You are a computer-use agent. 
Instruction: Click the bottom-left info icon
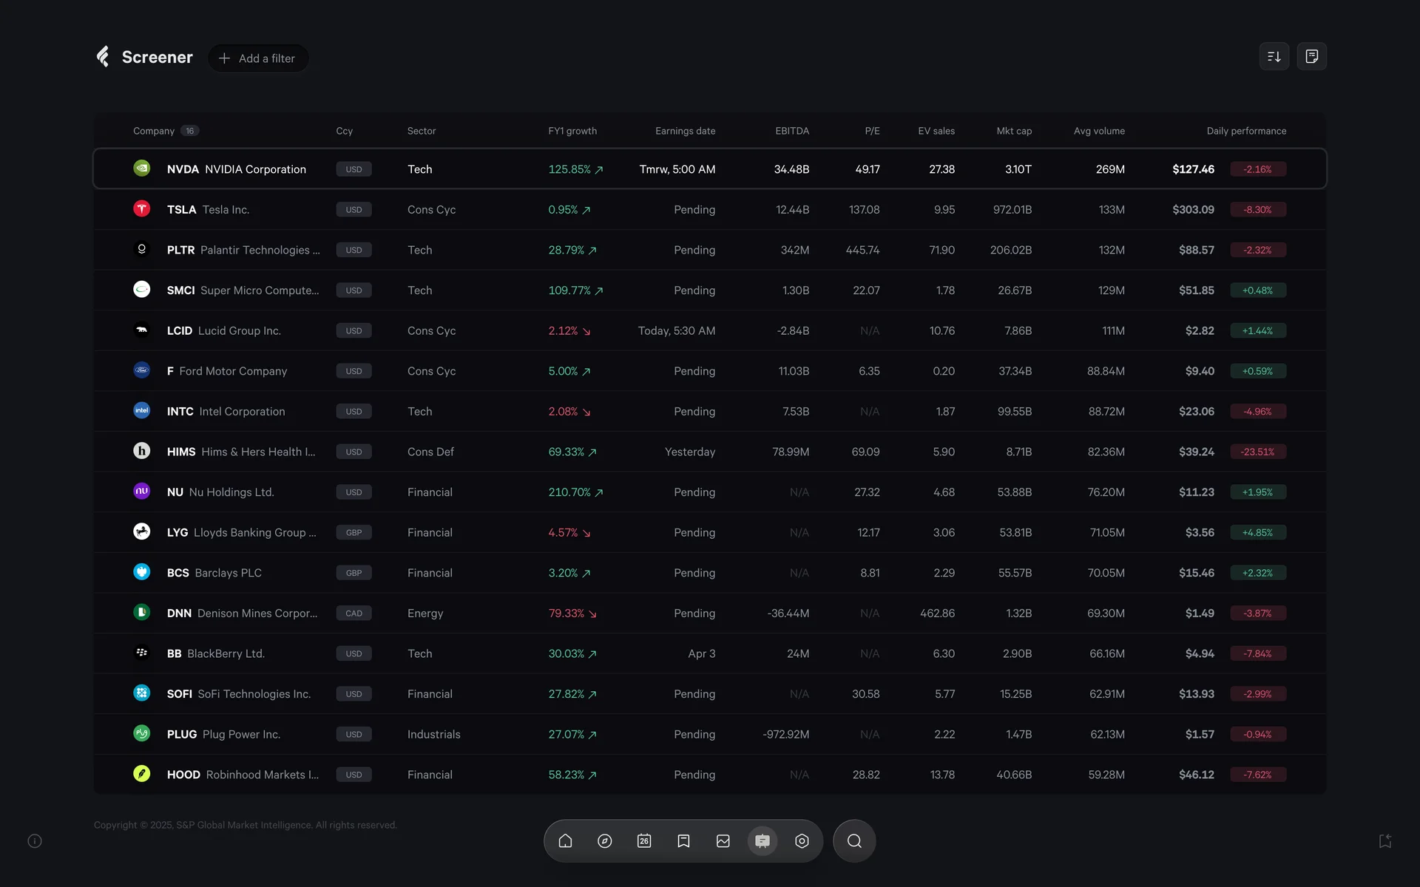tap(35, 841)
